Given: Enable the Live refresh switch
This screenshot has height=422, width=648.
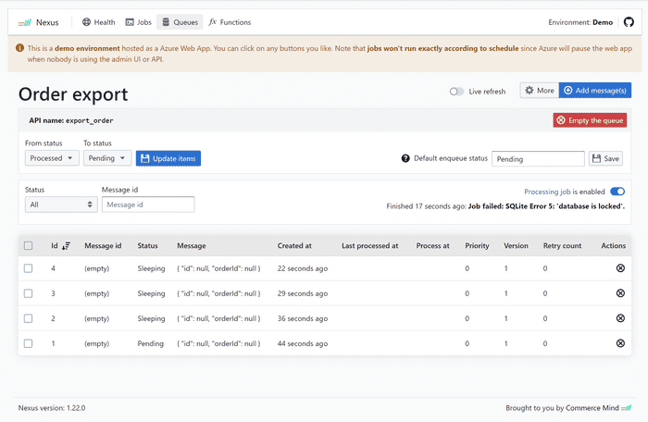Looking at the screenshot, I should 456,92.
